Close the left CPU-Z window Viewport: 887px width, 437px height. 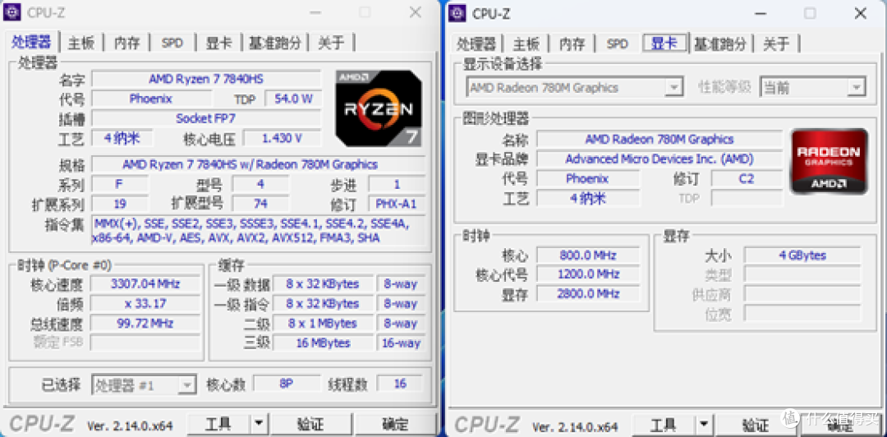416,12
